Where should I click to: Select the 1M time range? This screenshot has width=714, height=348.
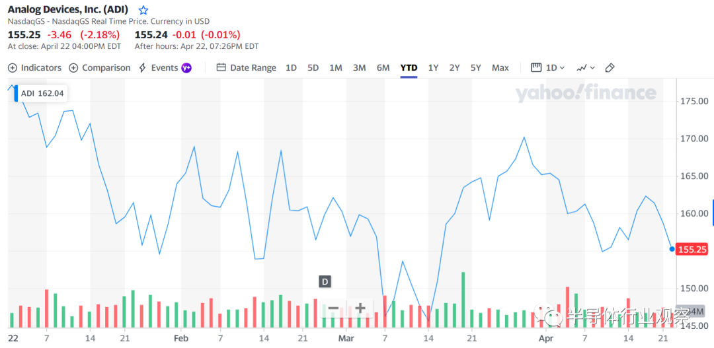[336, 68]
